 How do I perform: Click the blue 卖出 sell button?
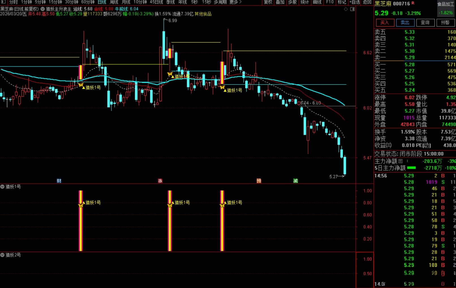click(405, 23)
